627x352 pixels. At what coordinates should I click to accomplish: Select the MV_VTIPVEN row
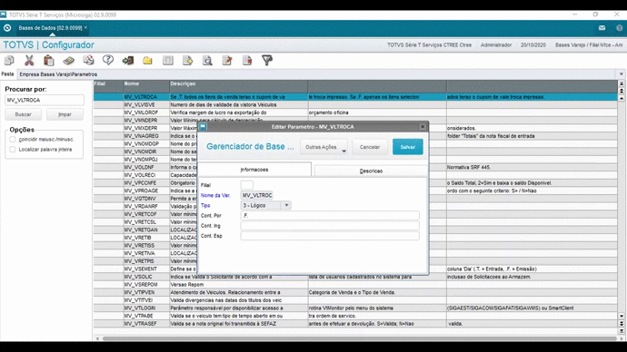pos(355,292)
